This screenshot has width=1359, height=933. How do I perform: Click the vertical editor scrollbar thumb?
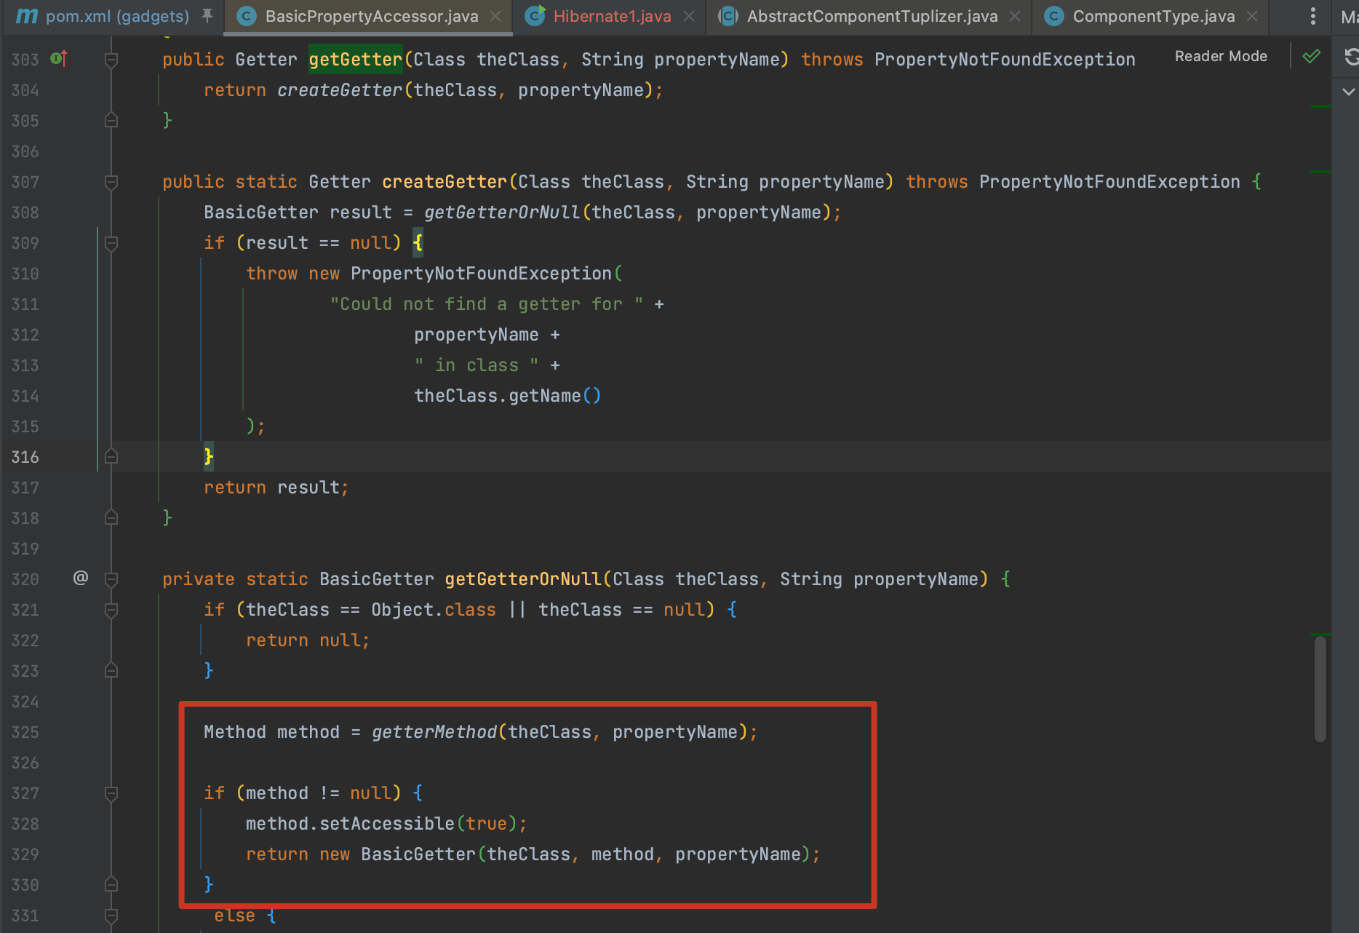[x=1320, y=688]
